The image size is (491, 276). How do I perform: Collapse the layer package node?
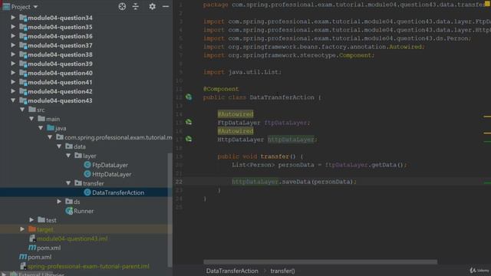coord(68,156)
